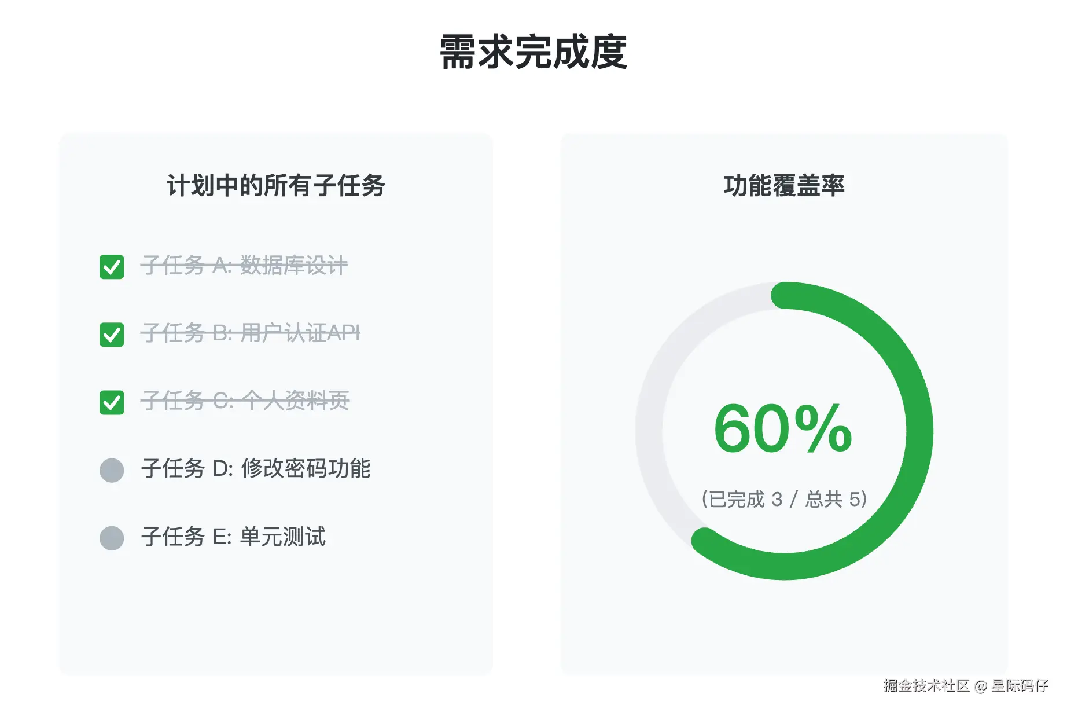Click the struck-through 子任务 C: 个人资料页 text

245,401
